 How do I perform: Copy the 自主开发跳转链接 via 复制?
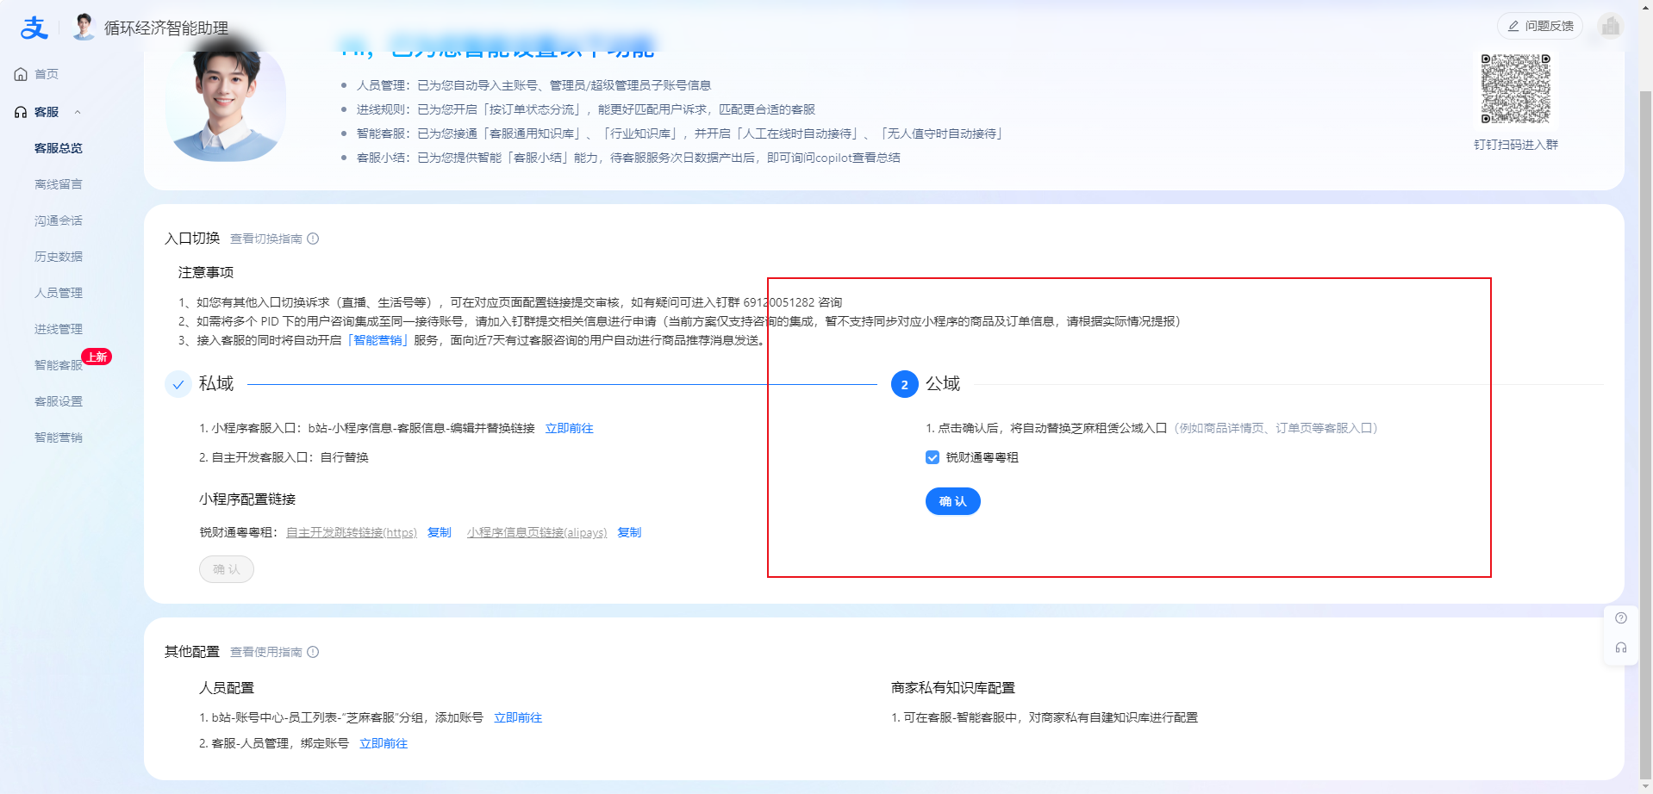439,533
